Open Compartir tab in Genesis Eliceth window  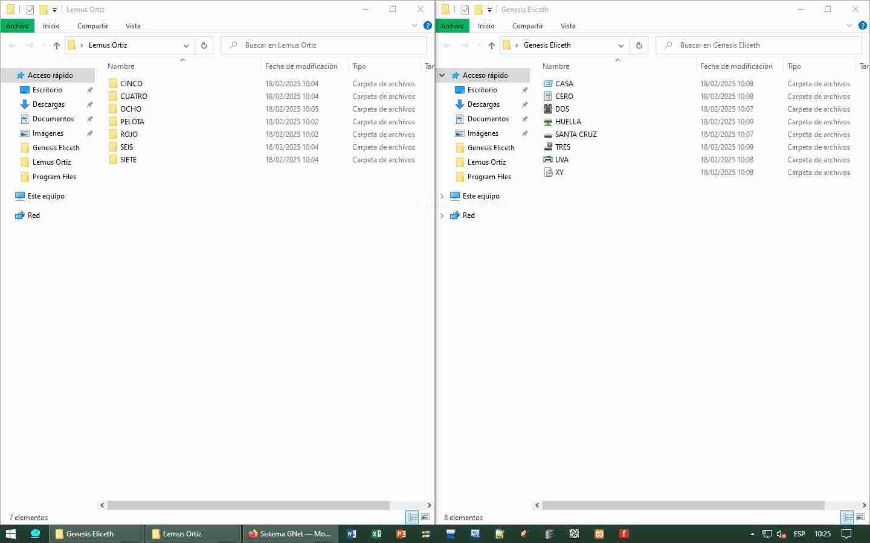(x=528, y=26)
